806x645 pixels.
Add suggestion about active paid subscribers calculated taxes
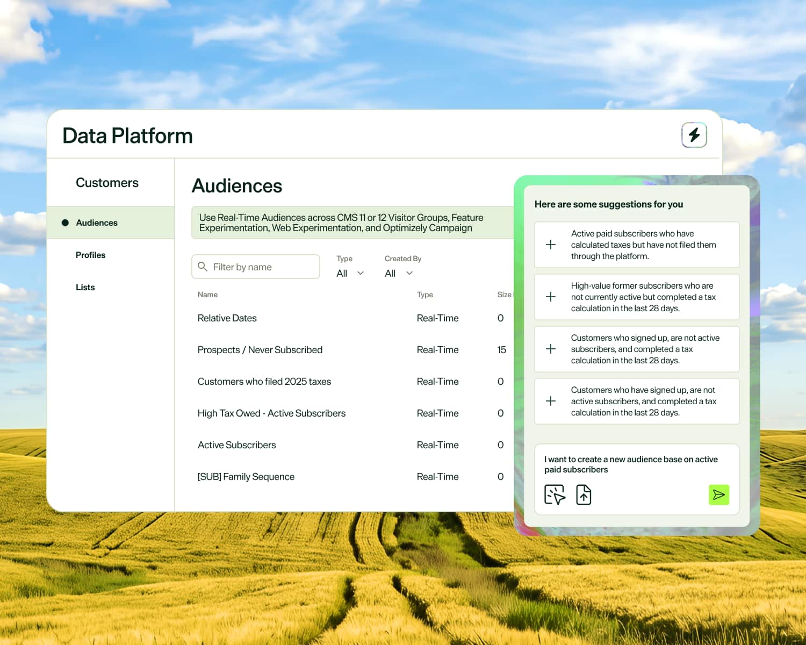[x=637, y=245]
